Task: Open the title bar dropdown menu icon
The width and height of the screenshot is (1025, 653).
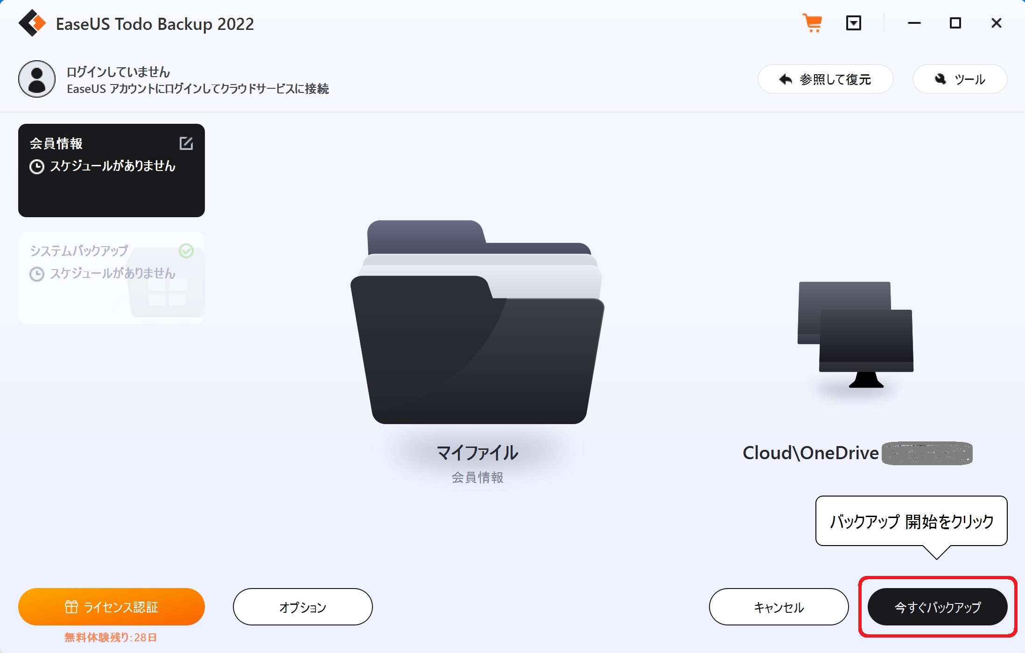Action: 854,23
